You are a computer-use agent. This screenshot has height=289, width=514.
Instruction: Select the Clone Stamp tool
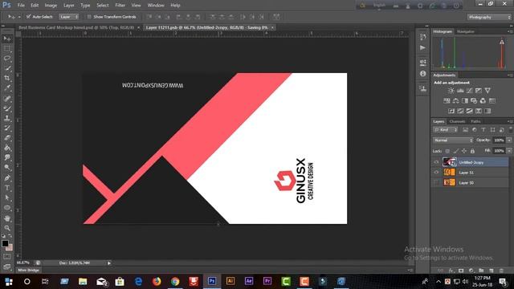click(x=7, y=118)
